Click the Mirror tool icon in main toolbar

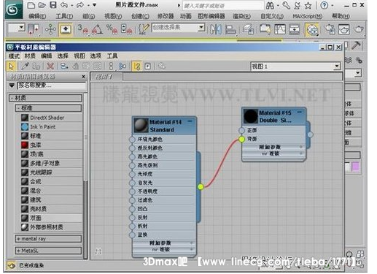point(216,29)
